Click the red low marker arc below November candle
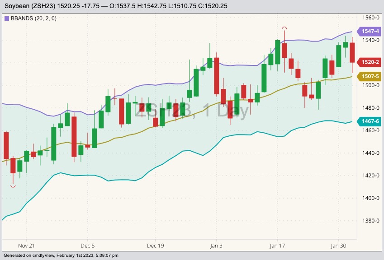This screenshot has width=384, height=260. tap(13, 186)
